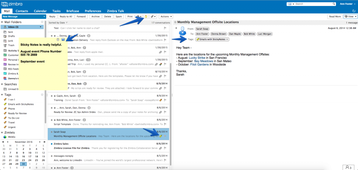Switch to the Contacts tab
The image size is (358, 170).
click(x=22, y=11)
